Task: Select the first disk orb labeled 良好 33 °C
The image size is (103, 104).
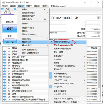Action: (x=2, y=9)
